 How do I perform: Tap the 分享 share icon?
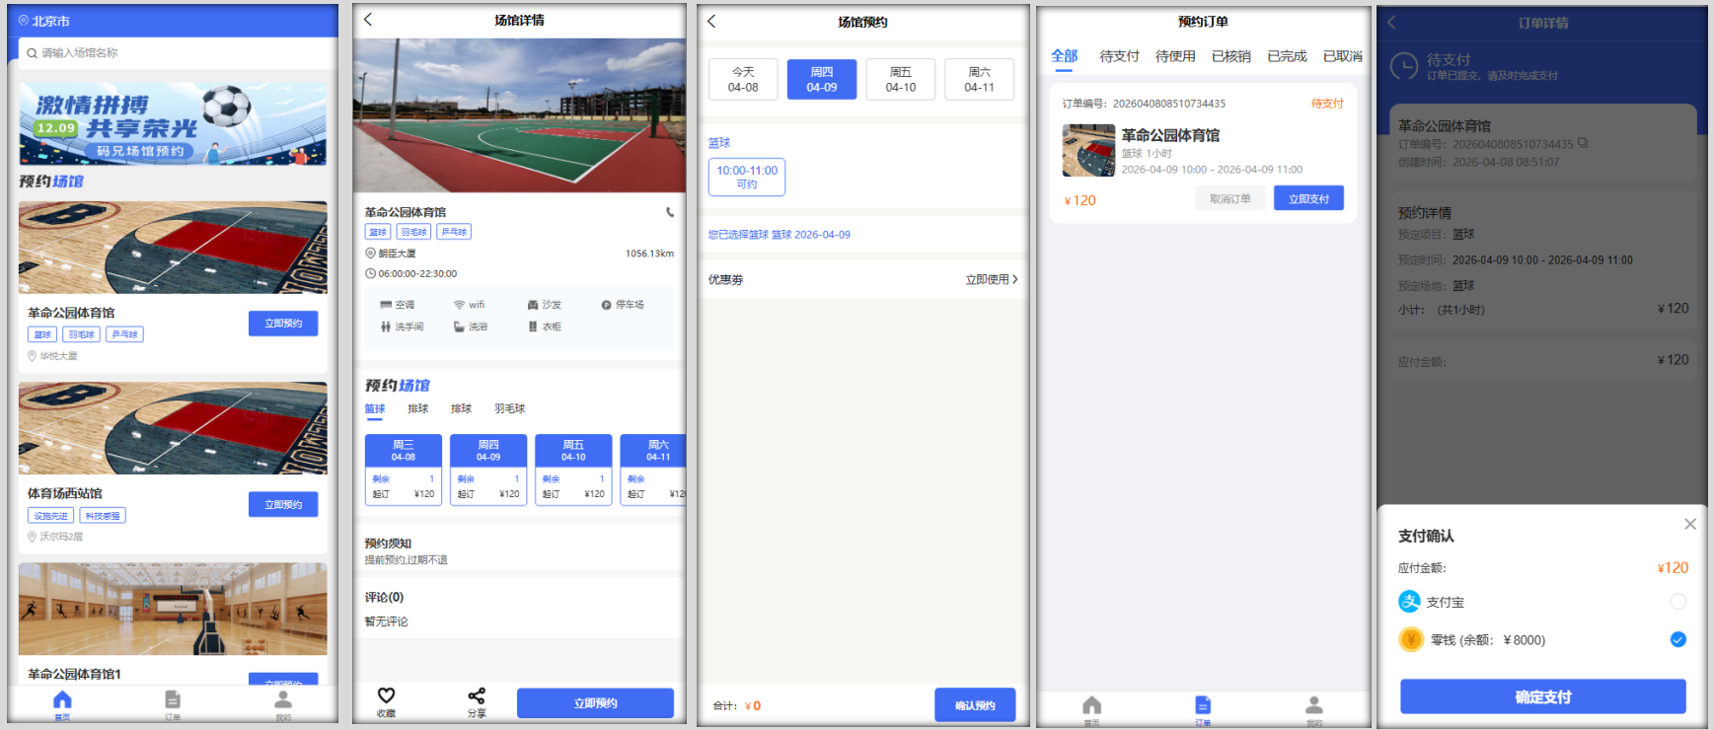click(477, 695)
